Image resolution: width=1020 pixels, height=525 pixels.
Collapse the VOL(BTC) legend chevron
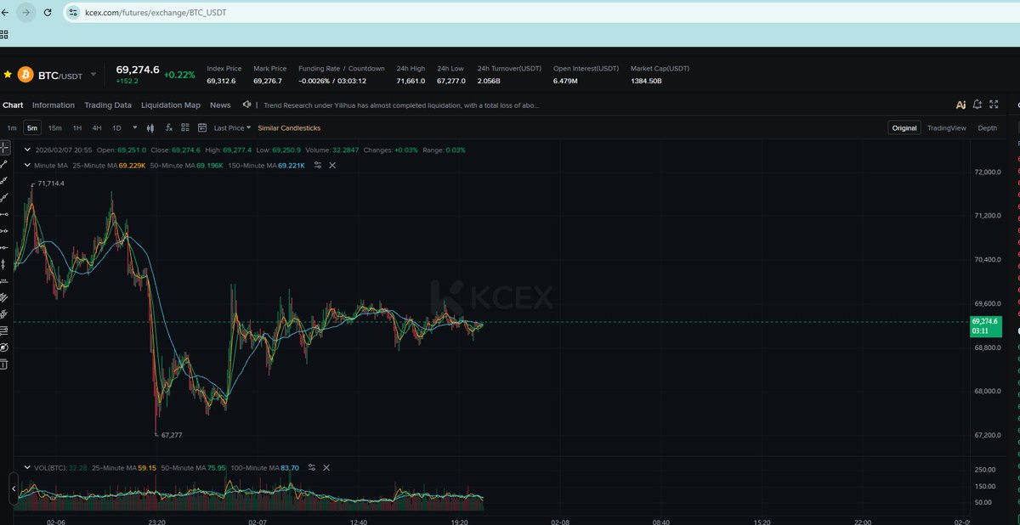[x=28, y=467]
